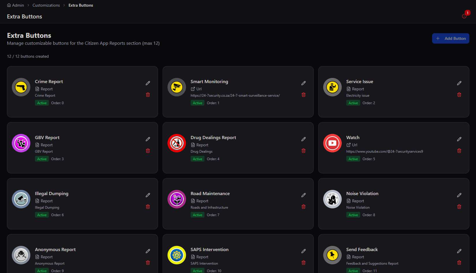Click the smart-surveillance-service URL text
The height and width of the screenshot is (273, 476).
coord(235,96)
